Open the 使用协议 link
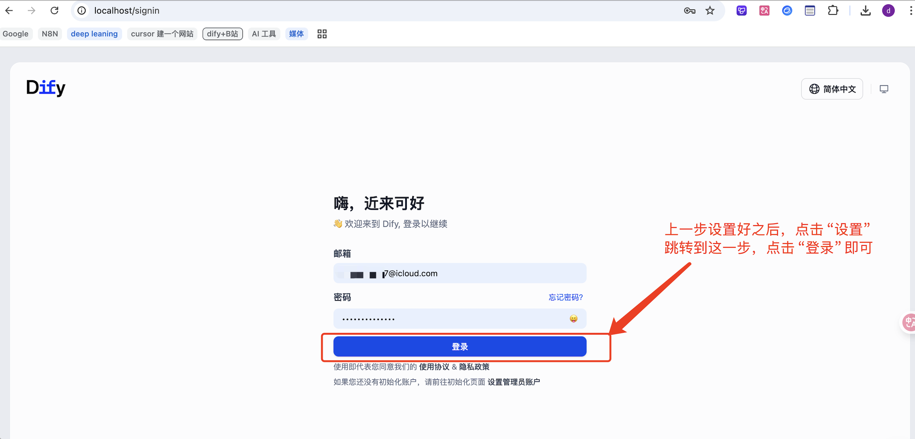 434,367
